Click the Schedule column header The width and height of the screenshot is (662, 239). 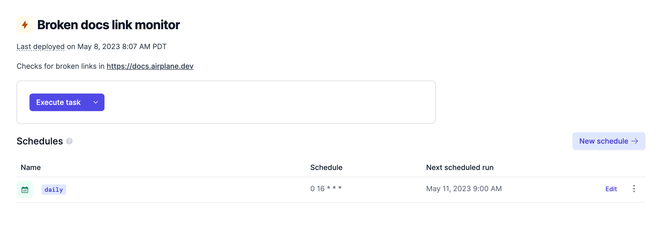point(326,167)
